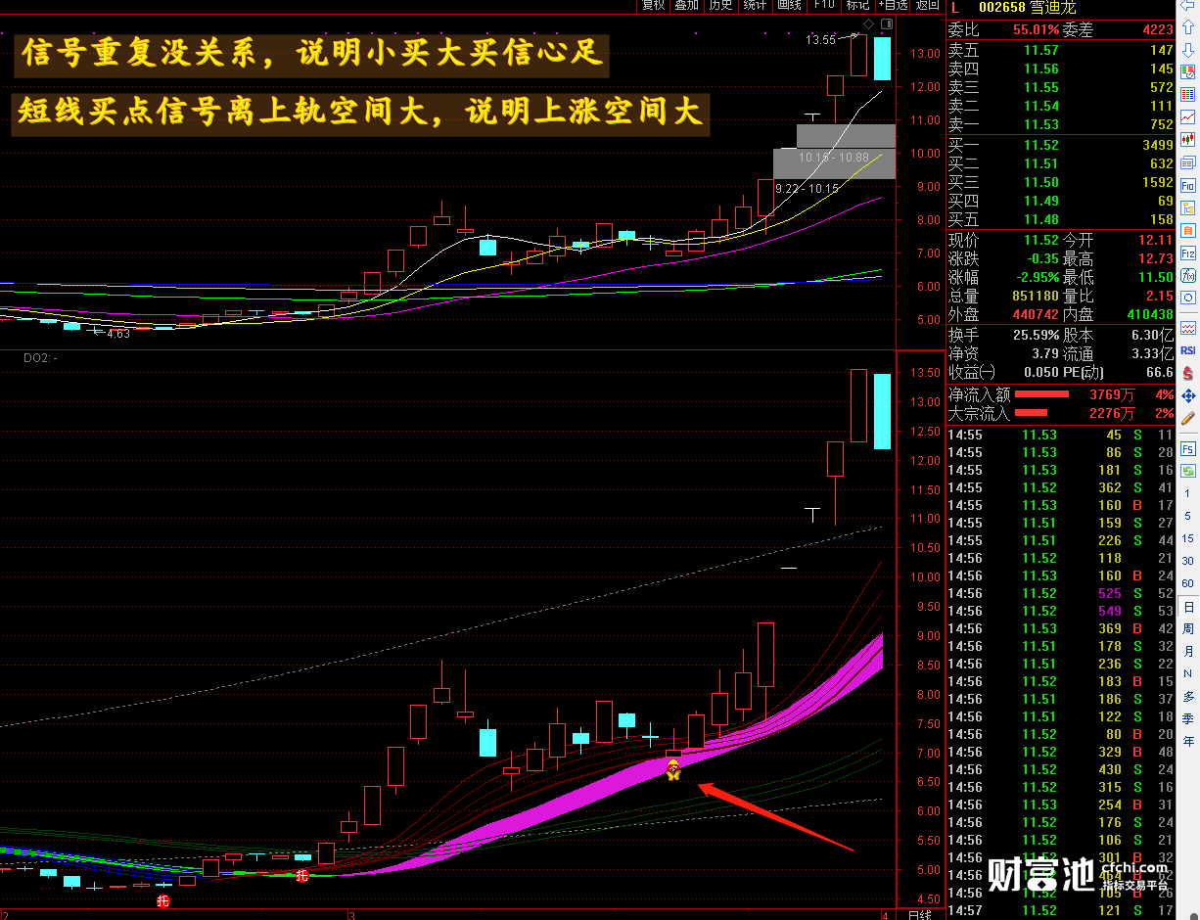Select the blue four-way move arrows icon
The height and width of the screenshot is (920, 1200).
(1188, 395)
